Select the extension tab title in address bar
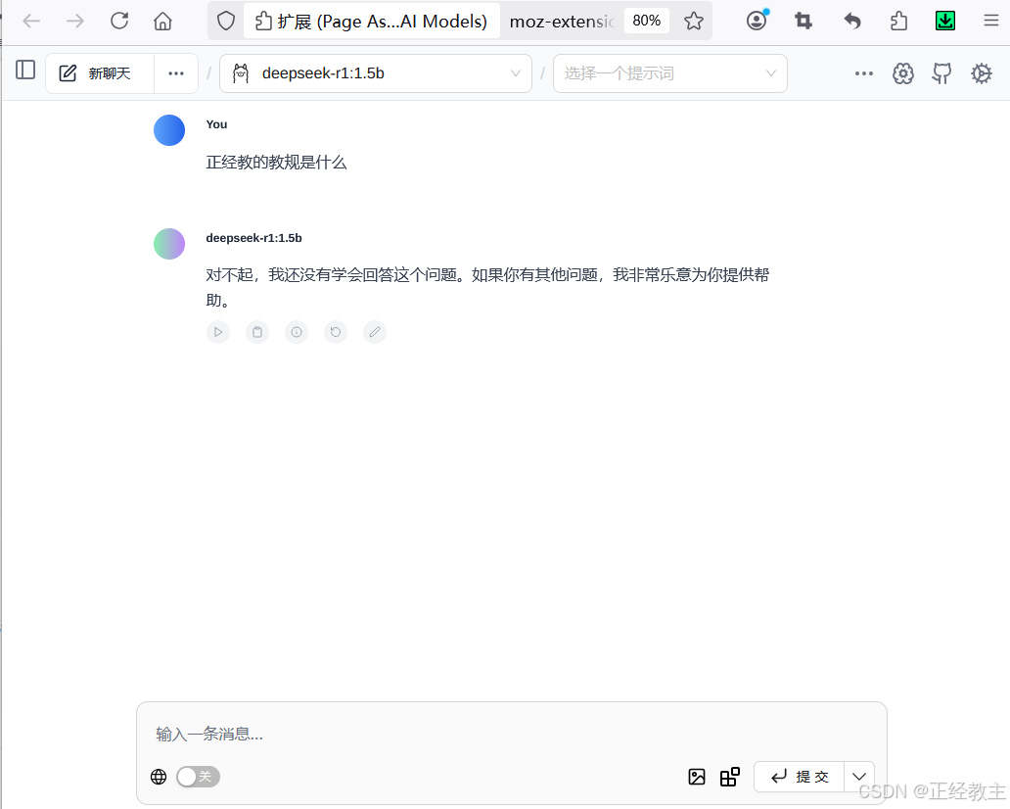This screenshot has height=809, width=1010. [382, 22]
